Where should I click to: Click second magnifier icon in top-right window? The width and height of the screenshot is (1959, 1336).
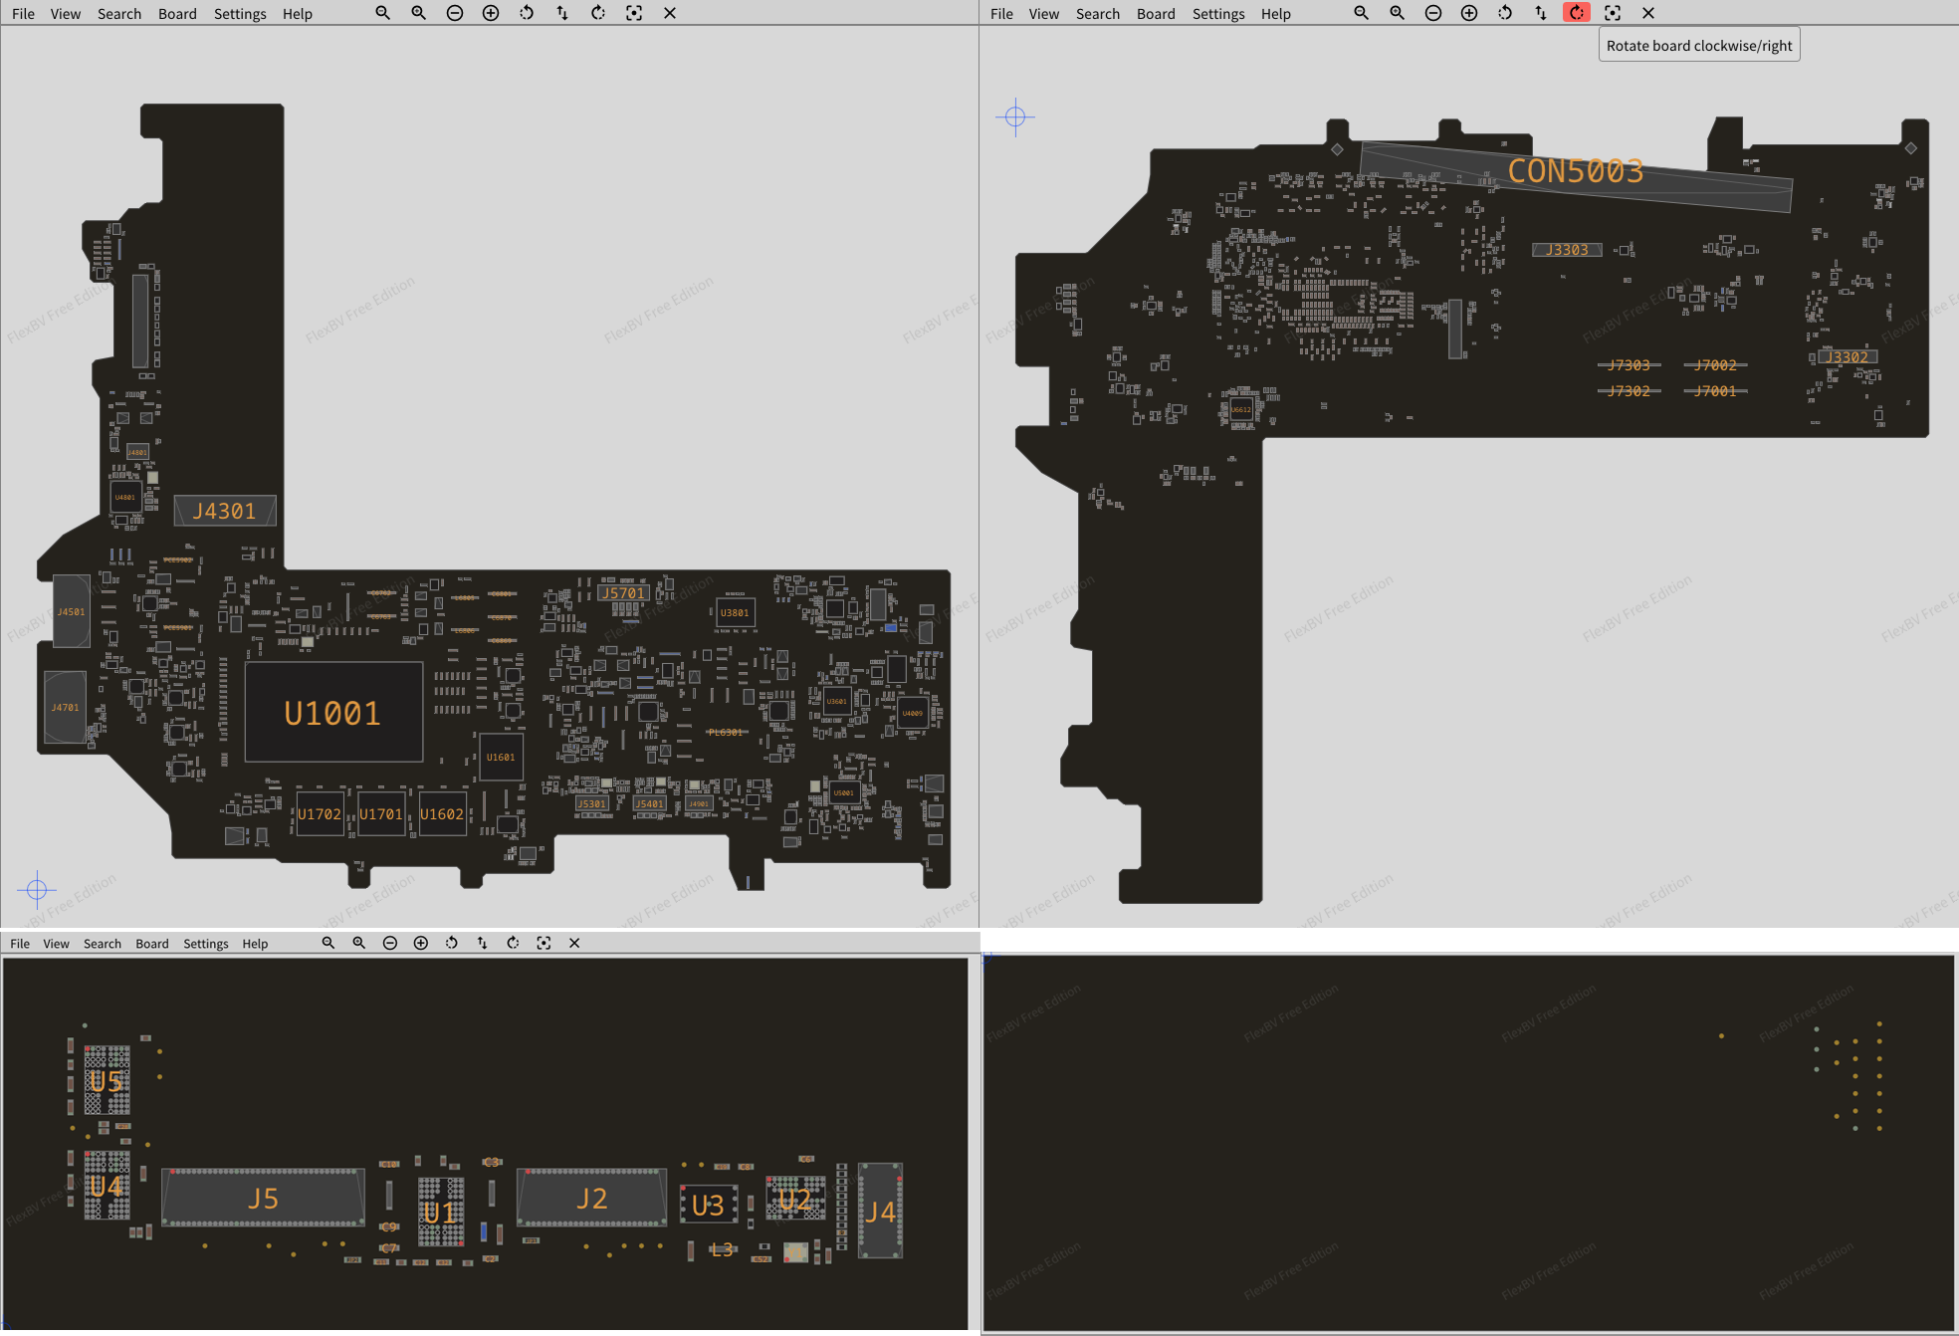(1398, 13)
